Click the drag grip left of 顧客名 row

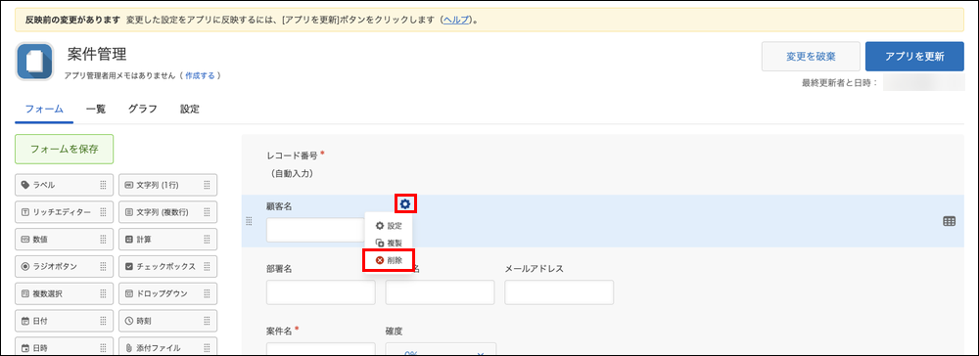(x=249, y=221)
